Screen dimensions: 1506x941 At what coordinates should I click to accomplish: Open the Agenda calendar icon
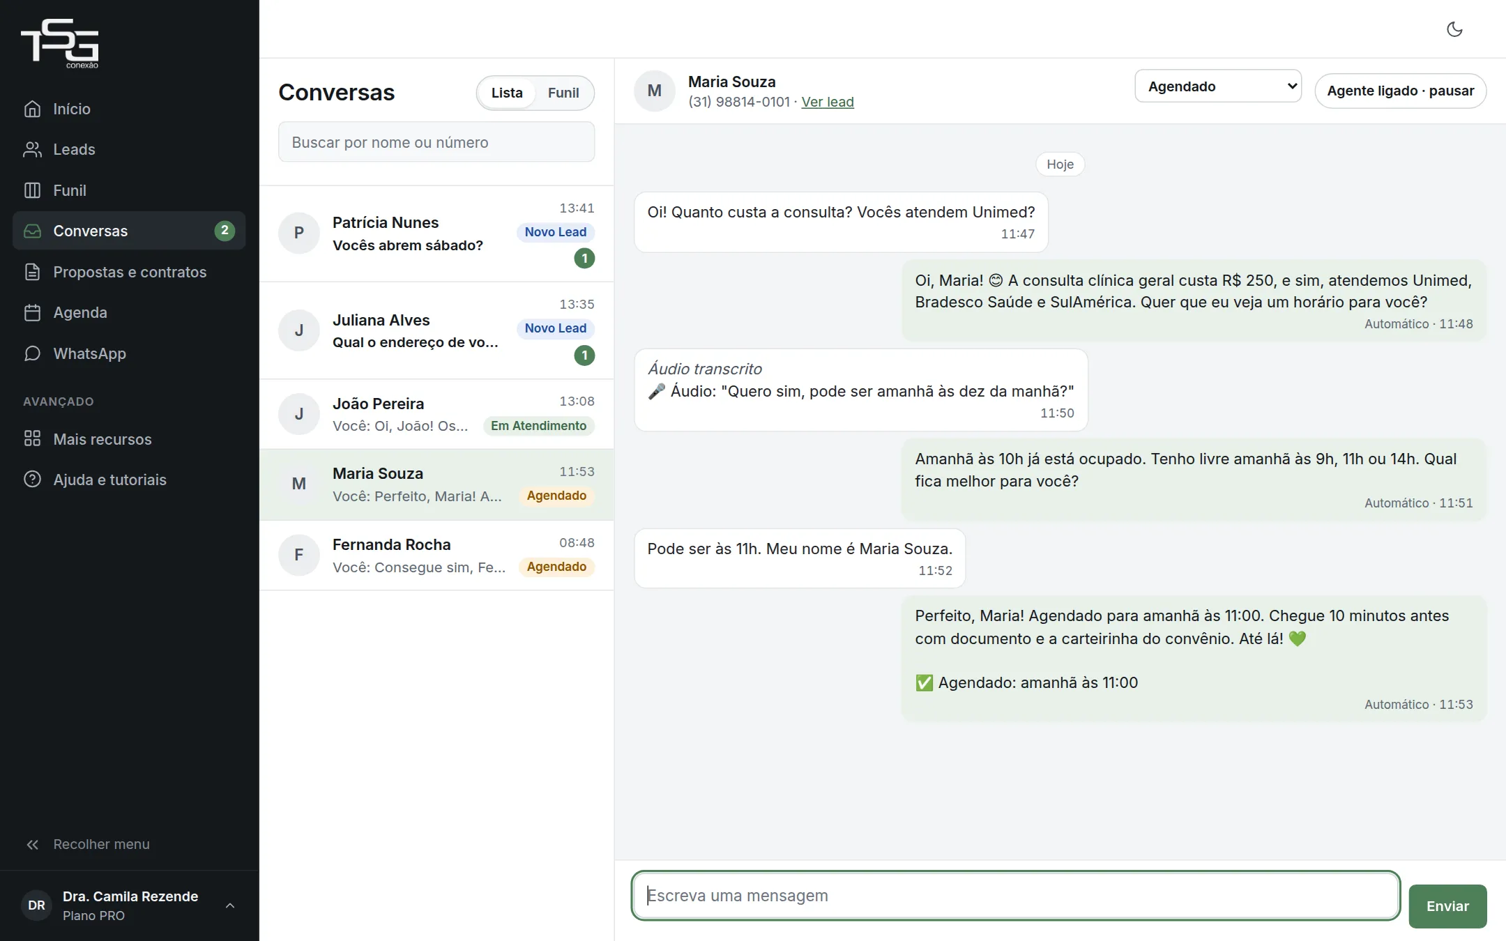click(x=32, y=312)
